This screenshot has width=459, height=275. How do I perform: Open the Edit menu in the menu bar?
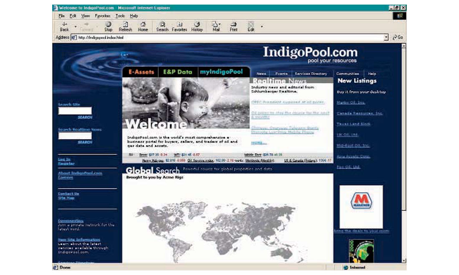pos(73,16)
